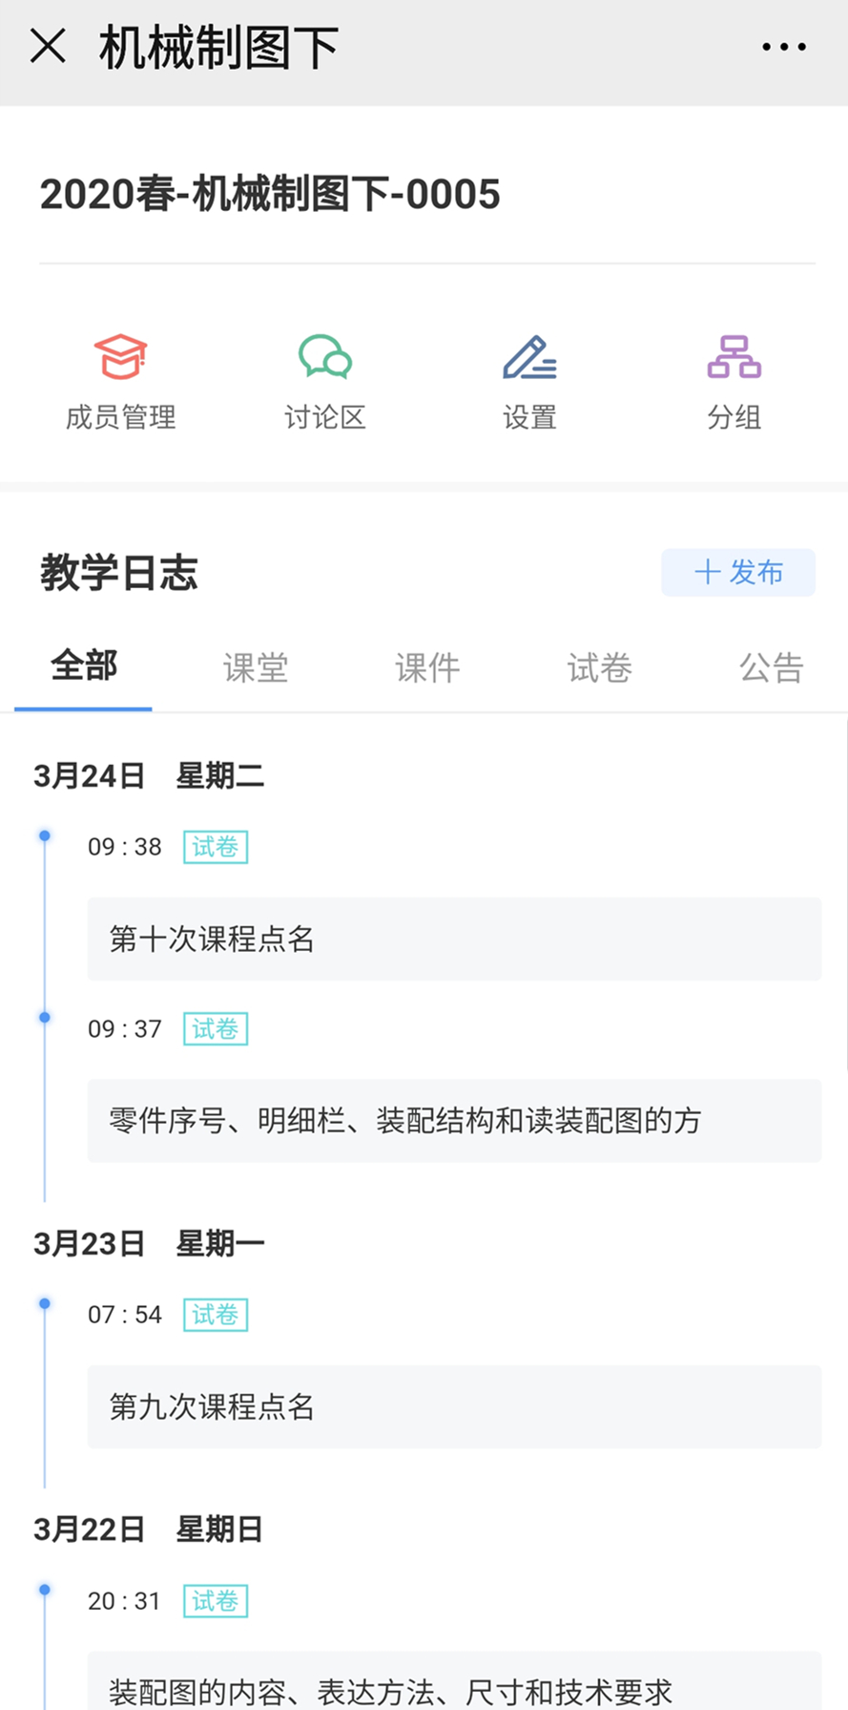The image size is (848, 1710).
Task: Switch to the 课堂 tab
Action: 256,667
